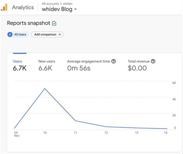Open the whidev Blog property dropdown arrow
The width and height of the screenshot is (183, 154).
(75, 9)
